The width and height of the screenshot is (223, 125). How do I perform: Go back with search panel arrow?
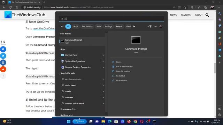pyautogui.click(x=62, y=26)
